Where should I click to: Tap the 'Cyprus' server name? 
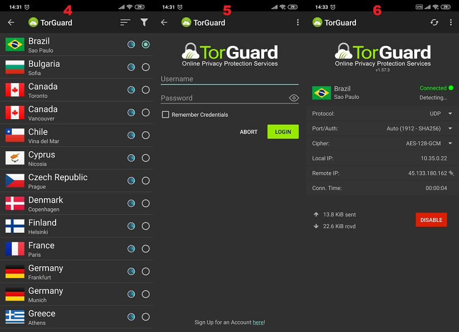point(42,155)
